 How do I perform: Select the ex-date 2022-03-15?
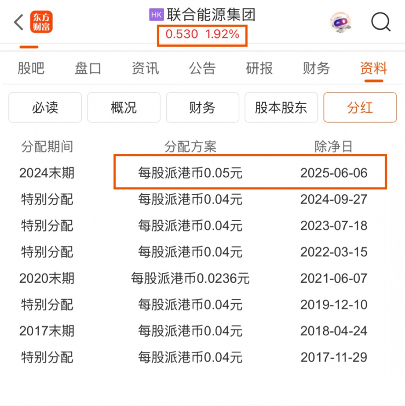tap(334, 252)
